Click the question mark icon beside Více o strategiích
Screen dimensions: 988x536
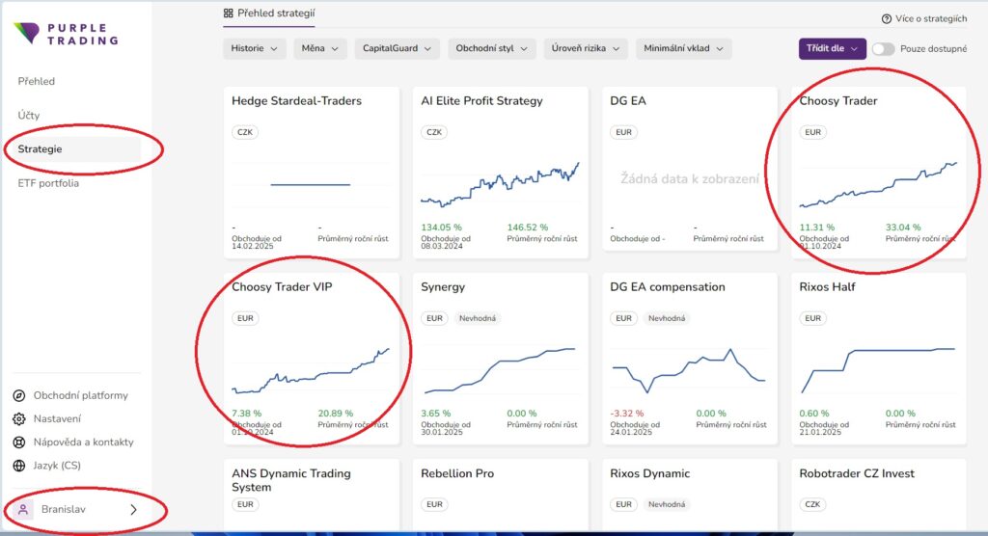[886, 19]
